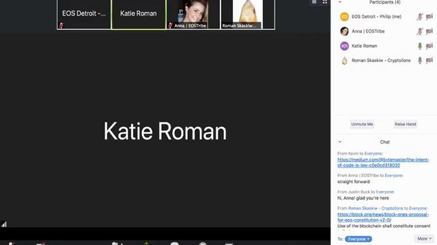Viewport: 437px width, 245px height.
Task: Click chat message 'hi, Anna! glad you're here'
Action: (363, 198)
